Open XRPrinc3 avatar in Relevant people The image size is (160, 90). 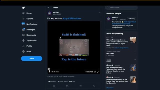click(x=109, y=19)
